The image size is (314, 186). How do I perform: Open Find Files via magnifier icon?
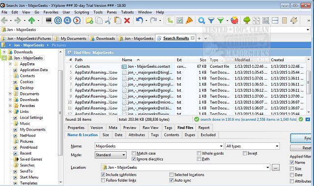[x=202, y=21]
